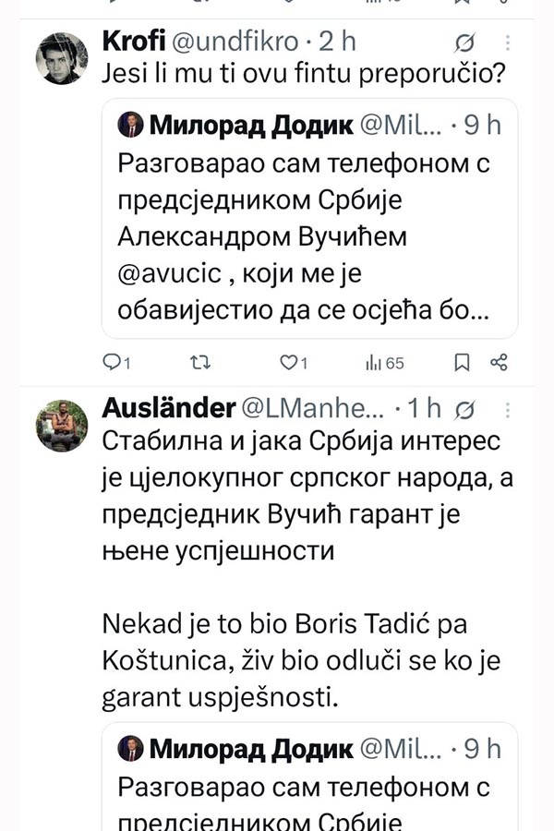Bookmark Krofi's tweet
The height and width of the screenshot is (831, 554).
click(x=463, y=363)
